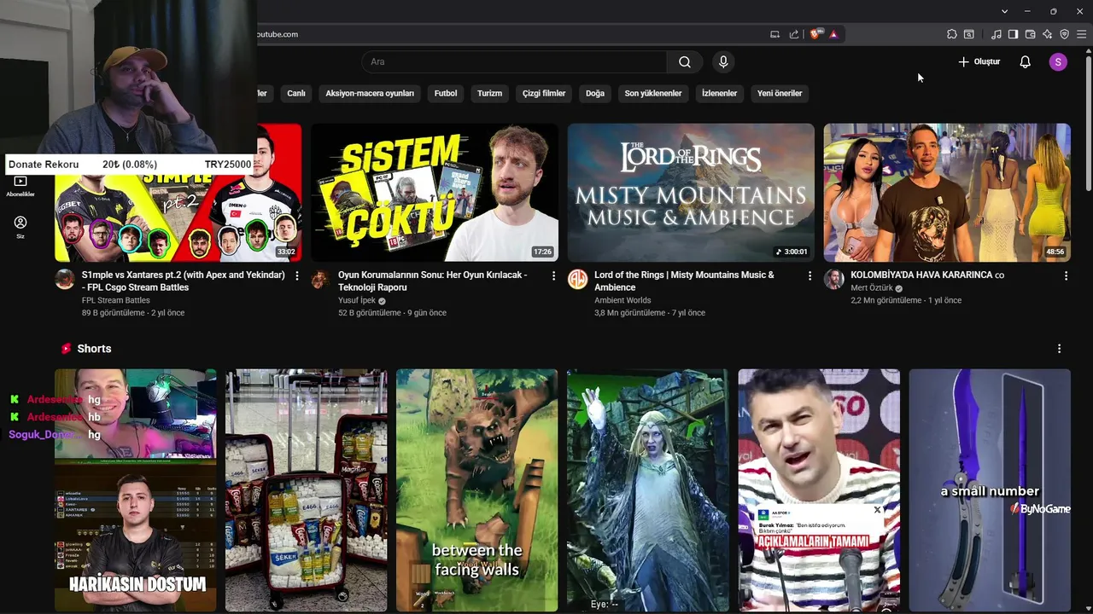The height and width of the screenshot is (614, 1093).
Task: Select the Aksiyon-macera oyunları chip
Action: click(x=370, y=93)
